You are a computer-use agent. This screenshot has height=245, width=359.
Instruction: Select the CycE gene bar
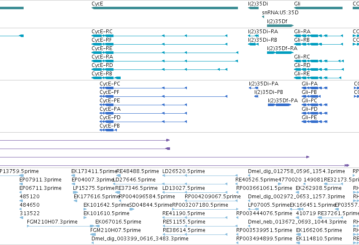coord(165,8)
